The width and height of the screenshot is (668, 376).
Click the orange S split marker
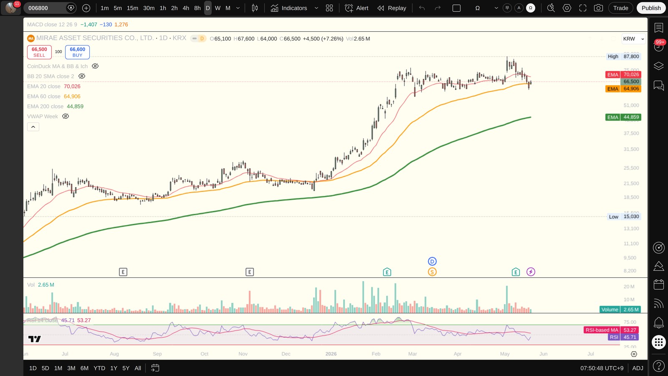pyautogui.click(x=432, y=272)
